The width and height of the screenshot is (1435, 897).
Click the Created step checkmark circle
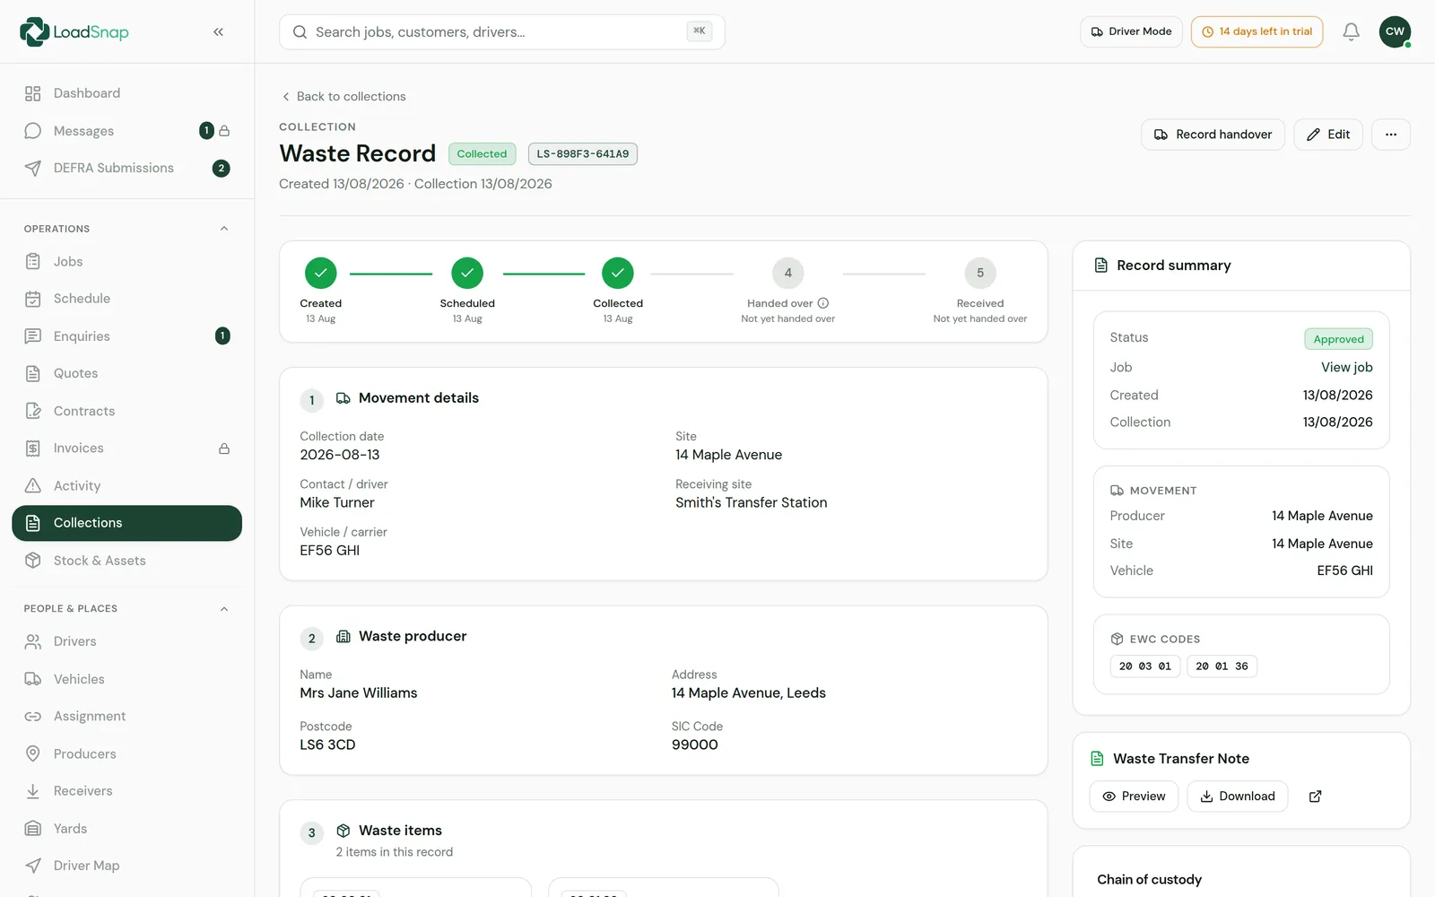coord(320,273)
